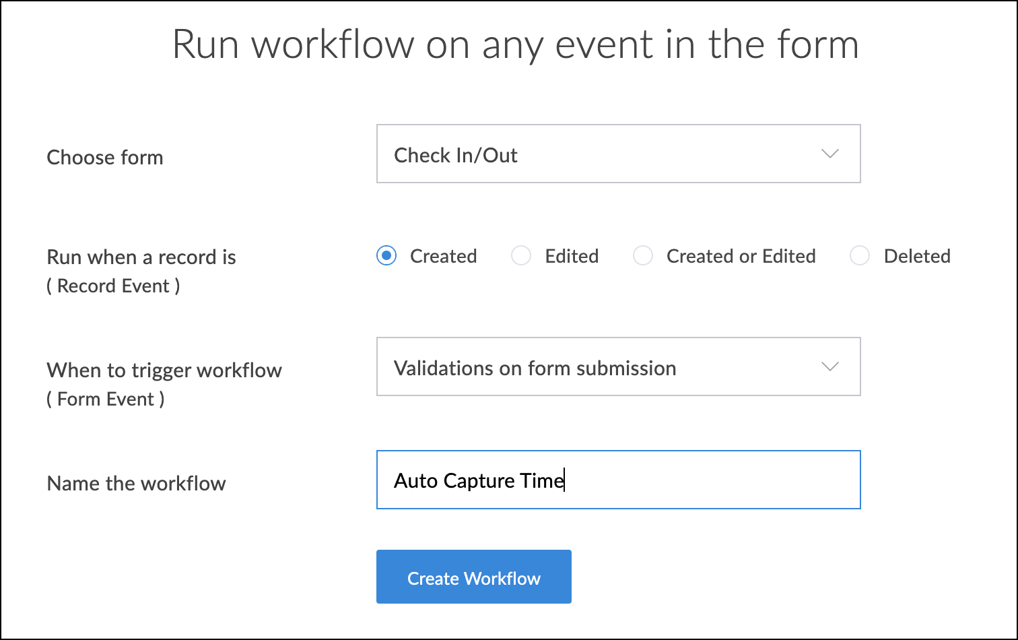The width and height of the screenshot is (1018, 640).
Task: Click the "When to trigger workflow" label
Action: (164, 370)
